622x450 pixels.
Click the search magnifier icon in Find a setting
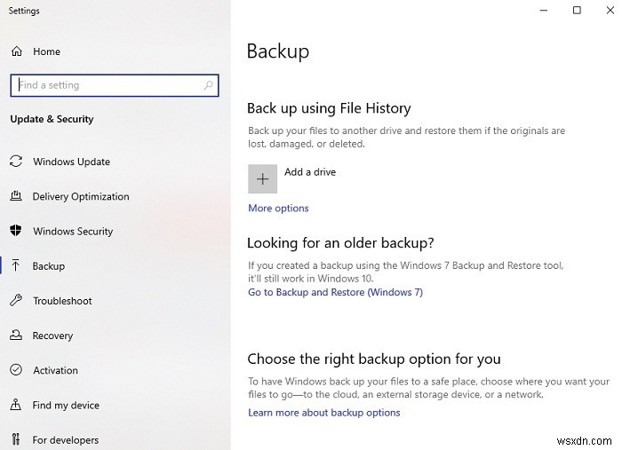click(208, 85)
